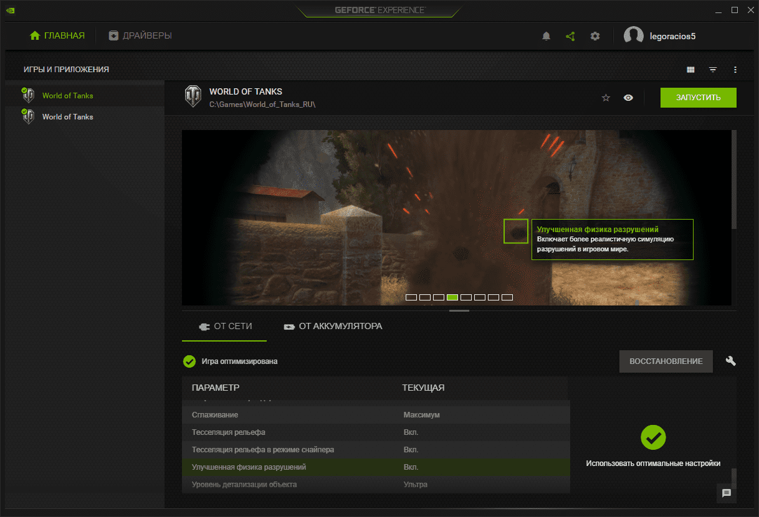Click the 'Использовать оптимальные настройки' label

tap(653, 463)
